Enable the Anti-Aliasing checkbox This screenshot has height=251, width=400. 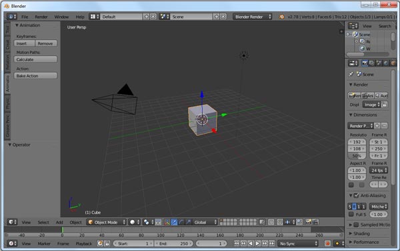coord(356,196)
